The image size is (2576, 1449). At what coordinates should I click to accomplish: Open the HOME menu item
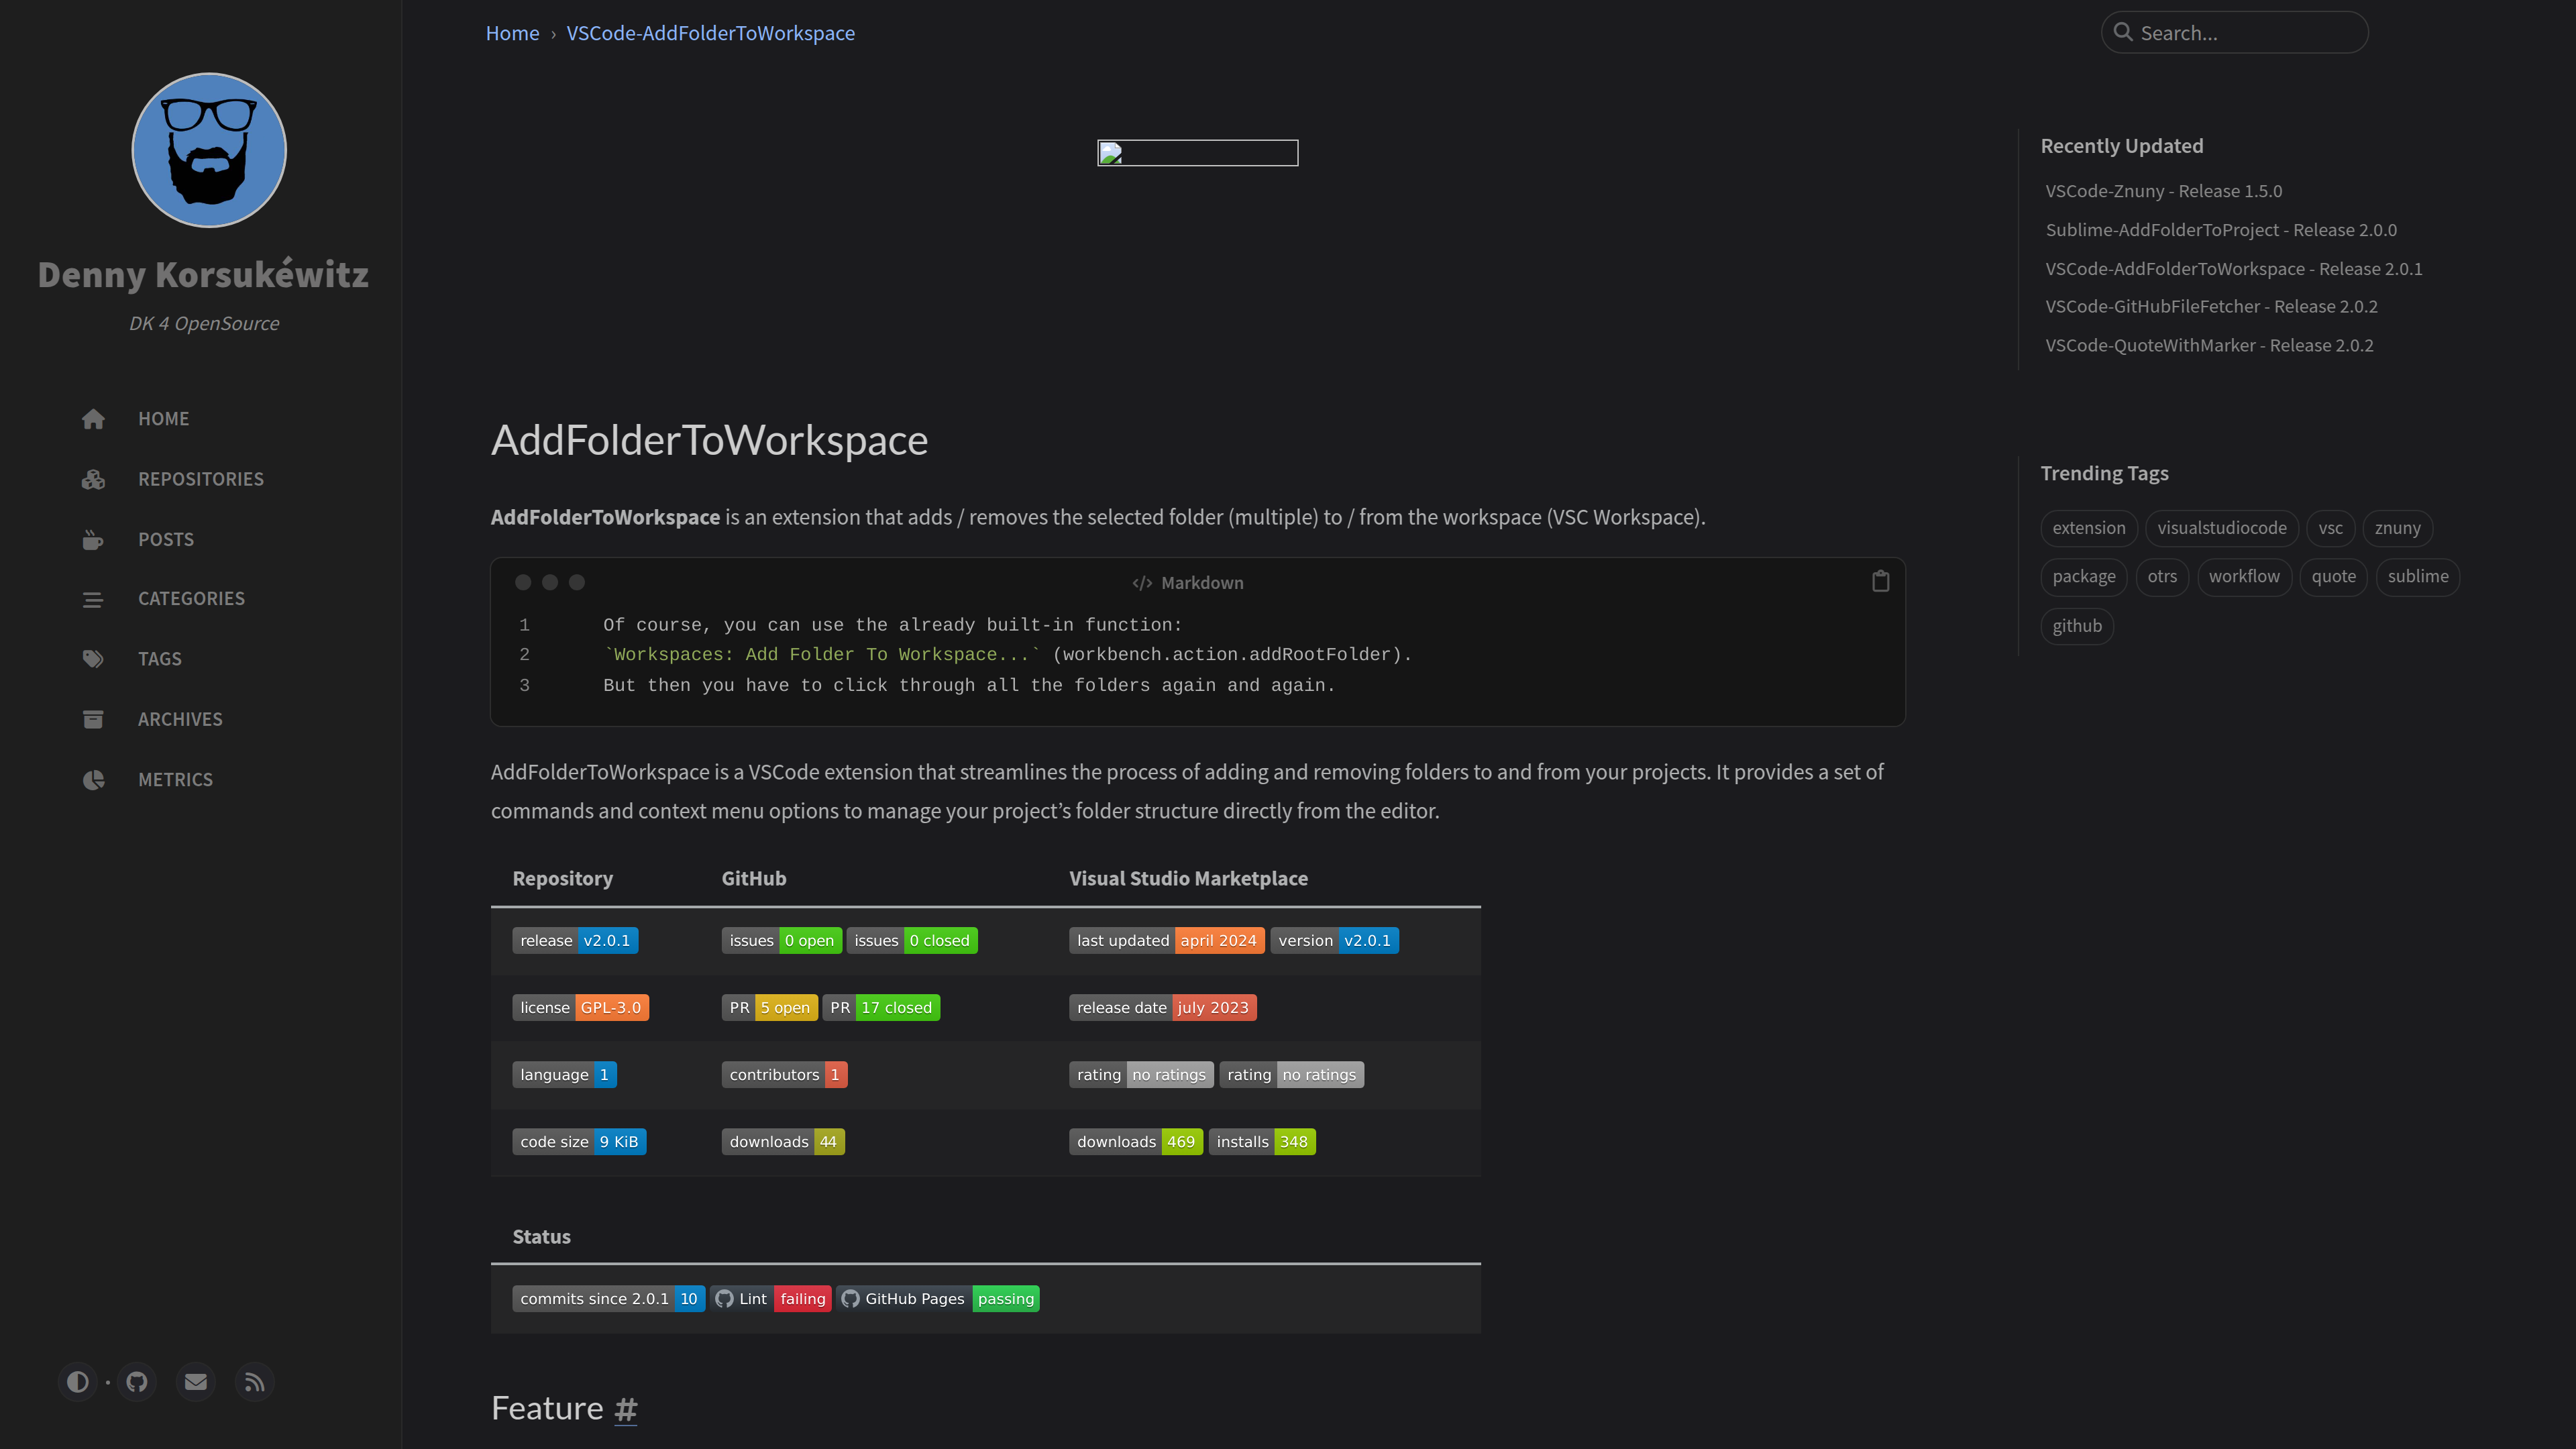click(164, 419)
